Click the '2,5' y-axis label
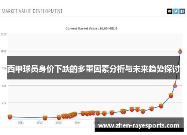The image size is (187, 135). tap(4, 103)
